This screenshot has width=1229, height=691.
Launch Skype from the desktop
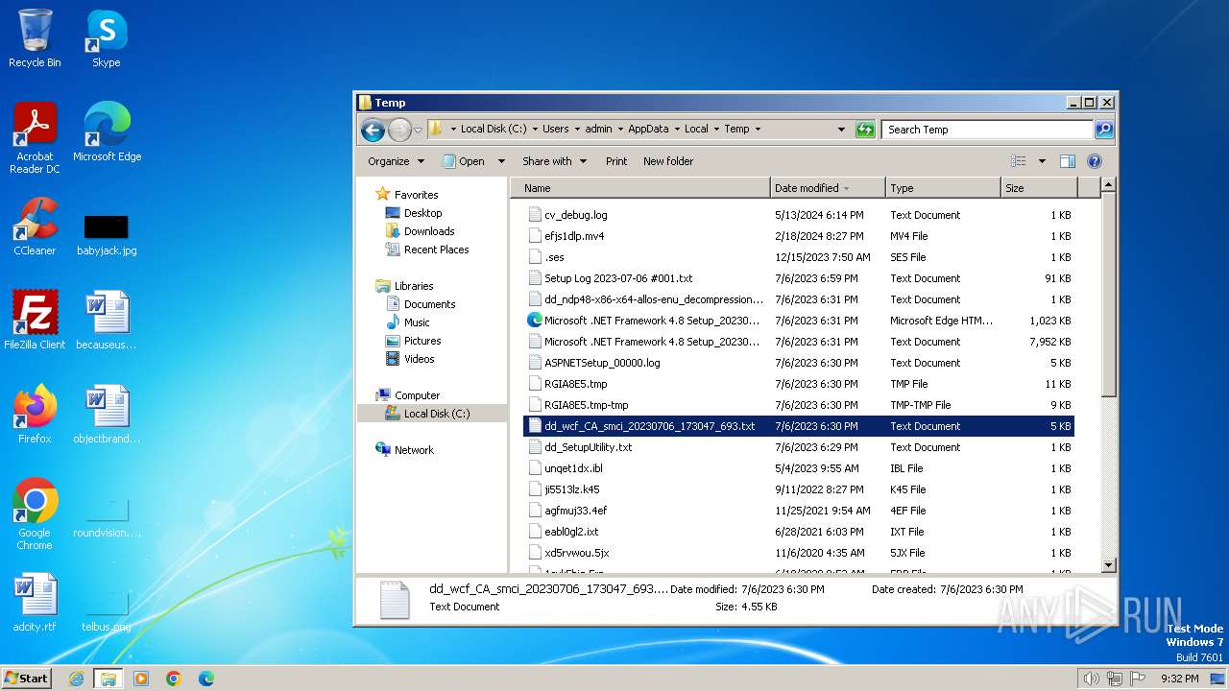pos(106,38)
